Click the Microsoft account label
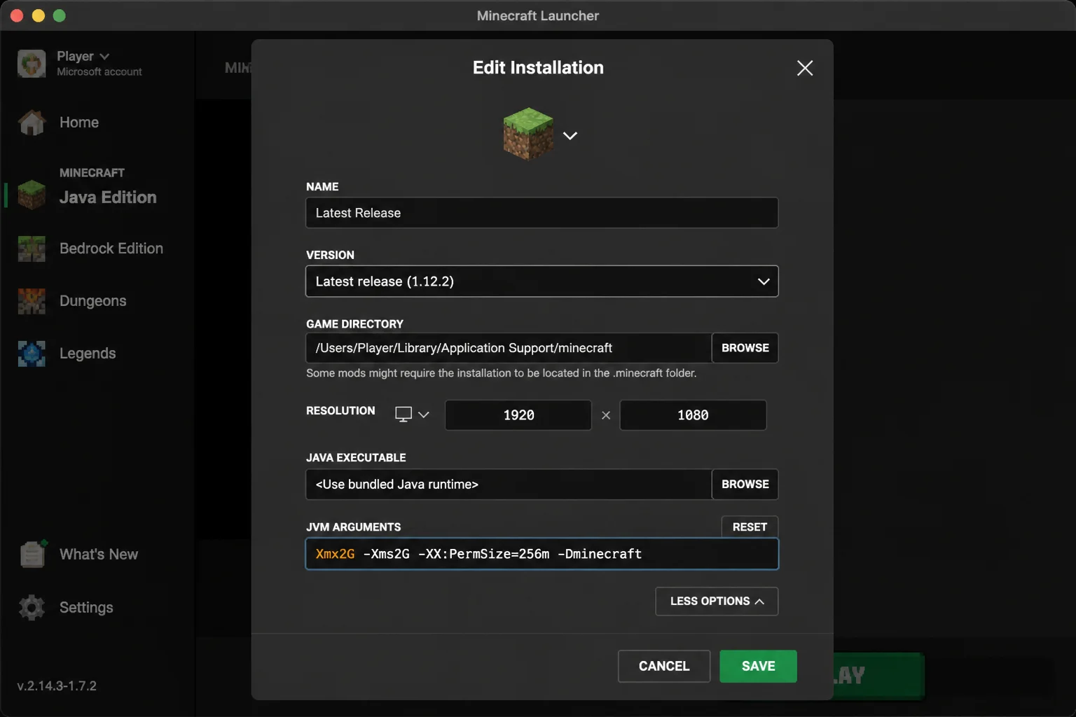The image size is (1076, 717). 99,72
